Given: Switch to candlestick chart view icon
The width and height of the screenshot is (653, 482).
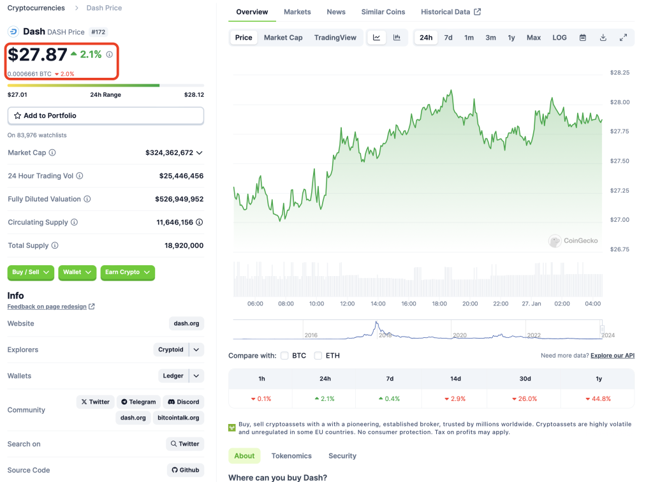Looking at the screenshot, I should coord(397,38).
